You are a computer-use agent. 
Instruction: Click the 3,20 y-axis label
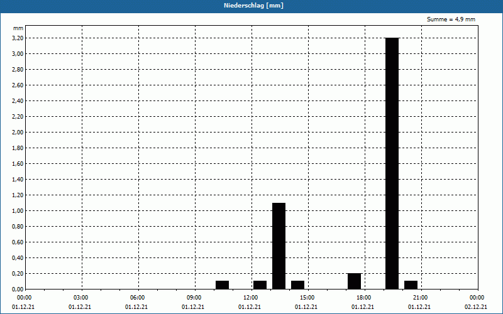tap(18, 38)
